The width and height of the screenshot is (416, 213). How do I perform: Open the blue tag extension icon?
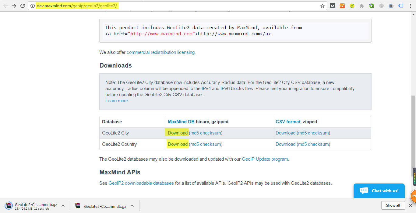tap(401, 6)
